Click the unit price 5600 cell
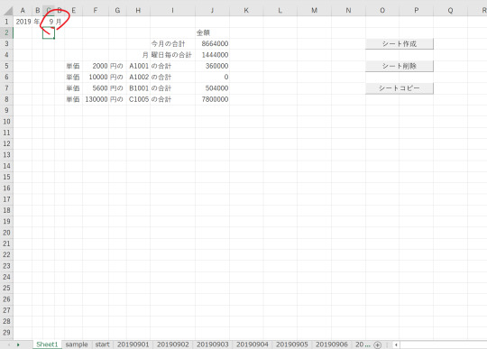Screen dimensions: 487x349 pos(96,88)
